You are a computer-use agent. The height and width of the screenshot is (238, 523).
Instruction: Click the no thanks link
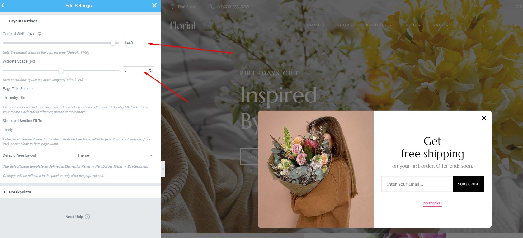pyautogui.click(x=432, y=203)
